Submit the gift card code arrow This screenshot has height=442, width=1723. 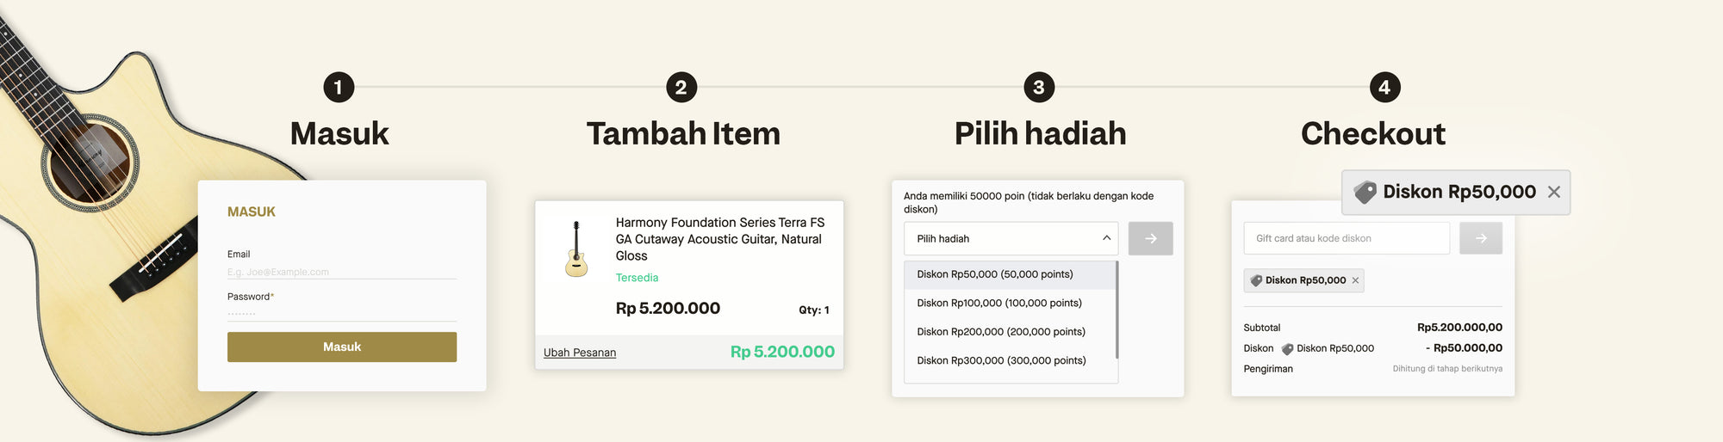(1480, 238)
